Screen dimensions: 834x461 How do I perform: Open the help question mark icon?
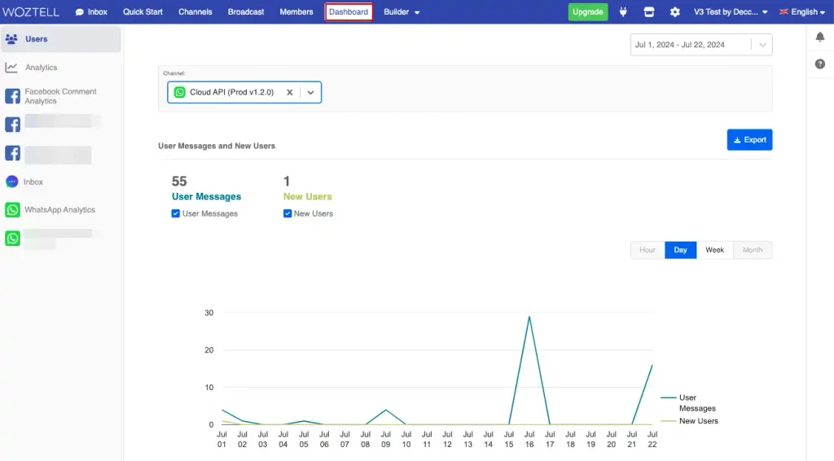click(820, 64)
